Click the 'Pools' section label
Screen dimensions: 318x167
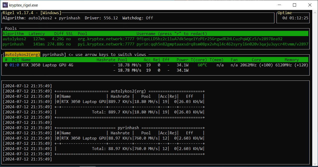pyautogui.click(x=11, y=28)
